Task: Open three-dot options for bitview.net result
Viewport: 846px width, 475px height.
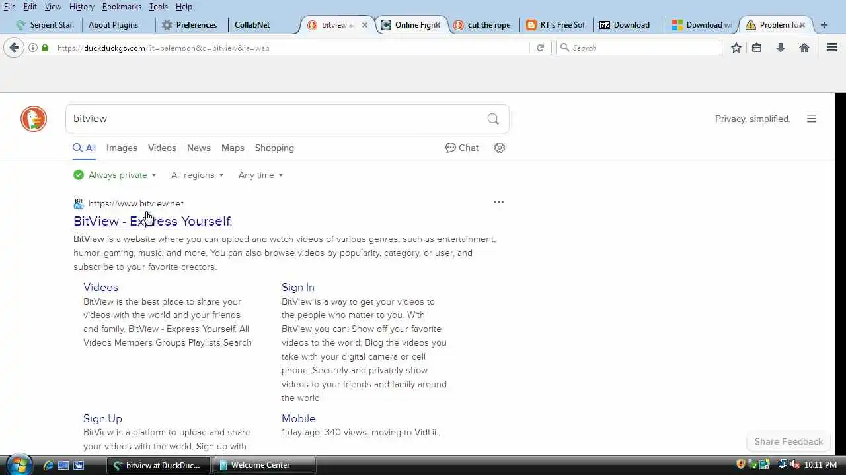Action: click(x=499, y=202)
